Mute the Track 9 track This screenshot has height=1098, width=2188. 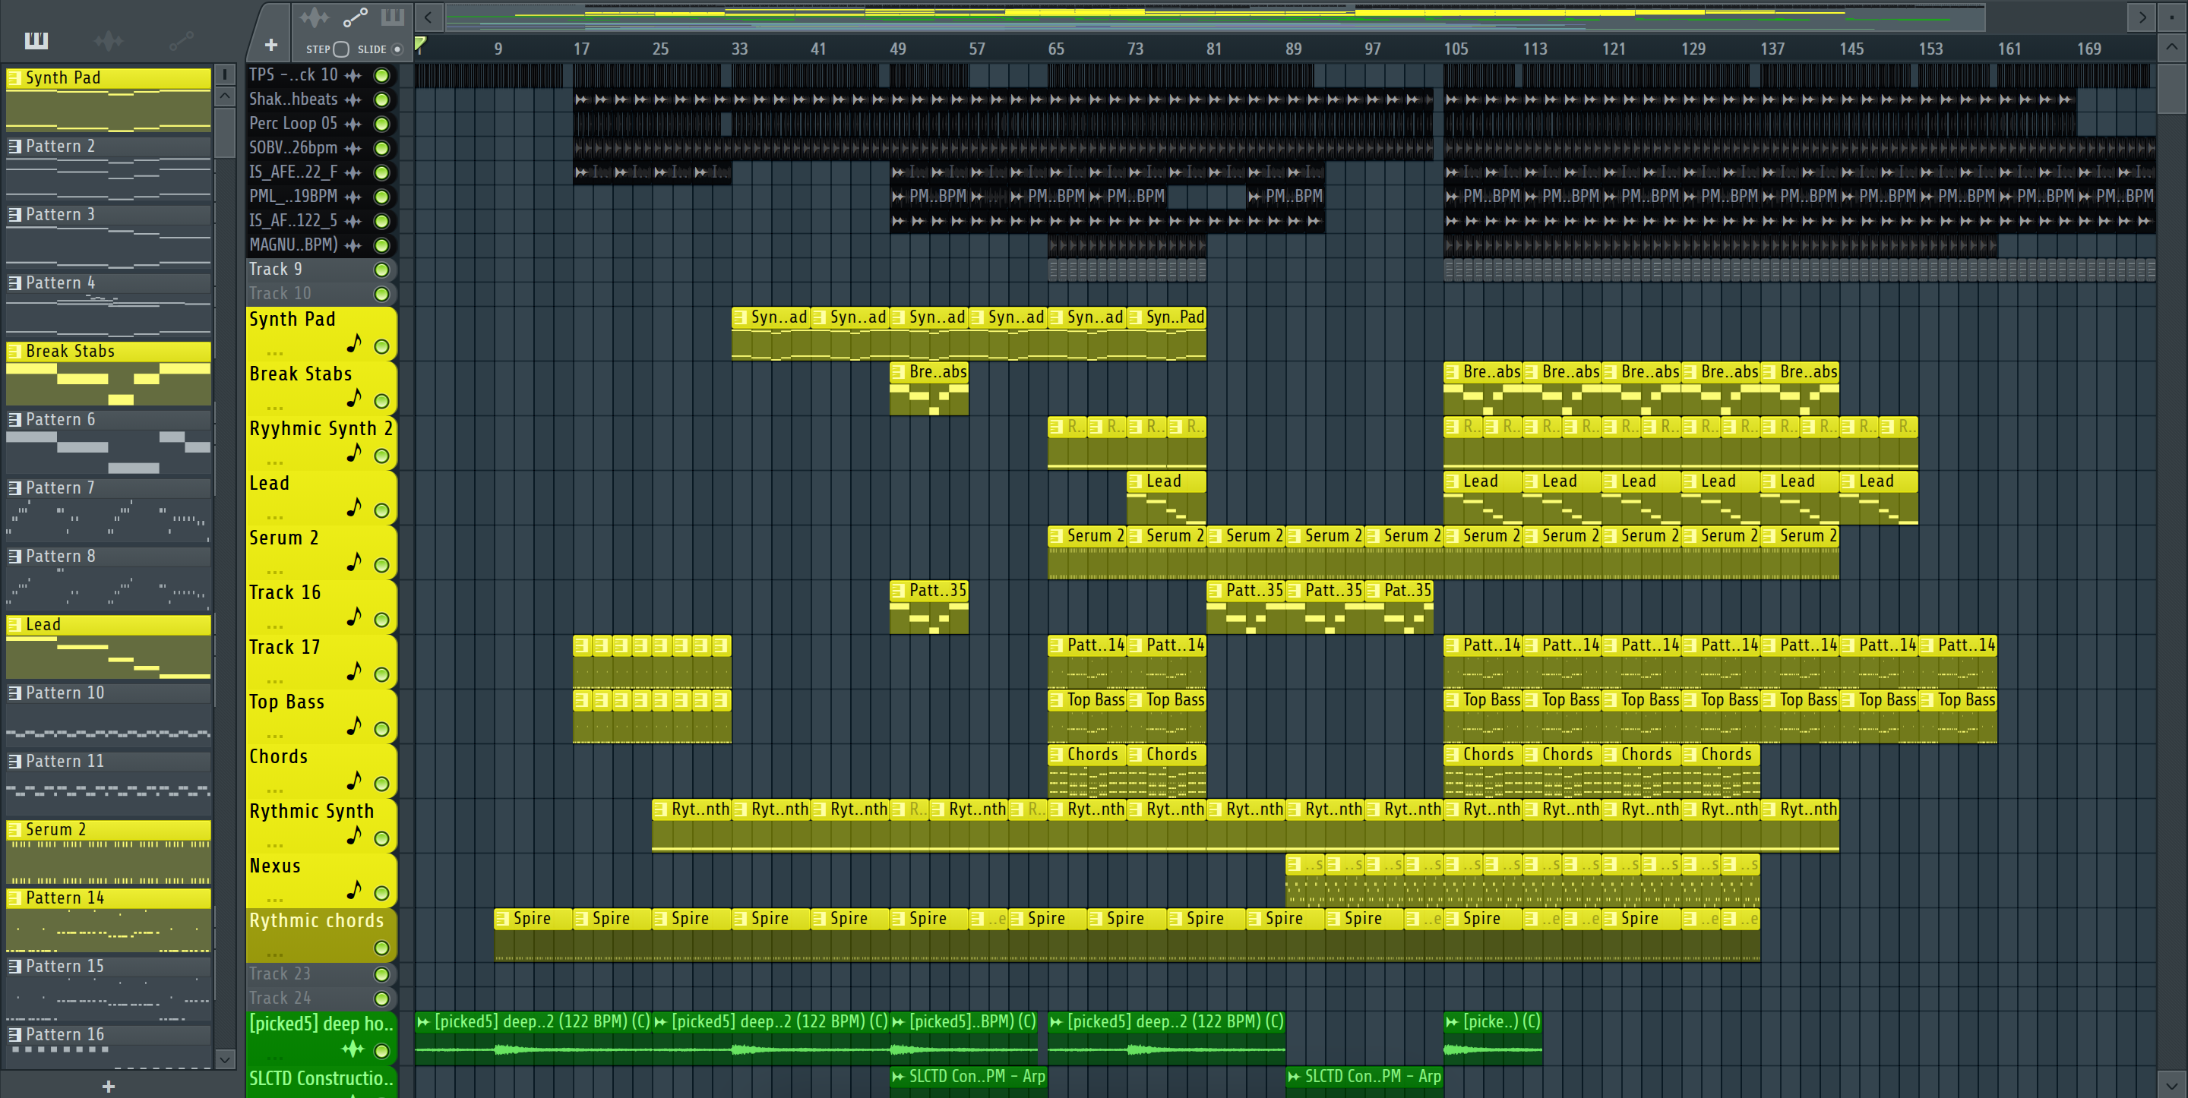click(382, 270)
